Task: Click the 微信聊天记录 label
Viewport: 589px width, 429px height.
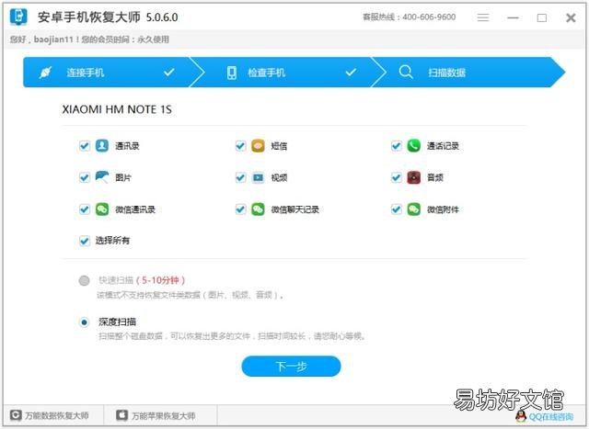Action: (294, 209)
